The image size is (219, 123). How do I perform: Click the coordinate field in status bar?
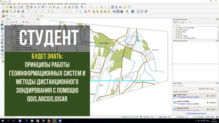[x=134, y=117]
